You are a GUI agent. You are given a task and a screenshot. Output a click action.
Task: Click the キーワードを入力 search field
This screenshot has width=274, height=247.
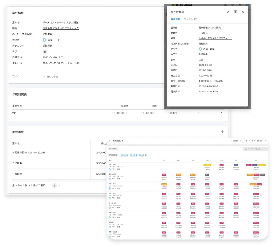click(256, 149)
